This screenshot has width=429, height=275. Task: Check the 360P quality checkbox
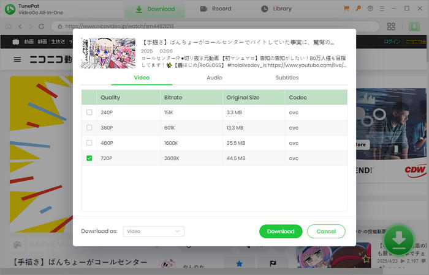pyautogui.click(x=89, y=128)
